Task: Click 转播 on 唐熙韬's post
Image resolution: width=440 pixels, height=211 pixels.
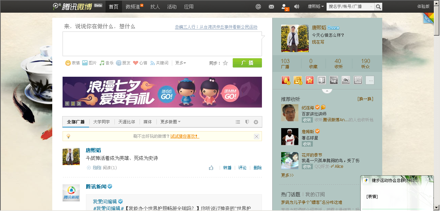Action: [x=227, y=168]
